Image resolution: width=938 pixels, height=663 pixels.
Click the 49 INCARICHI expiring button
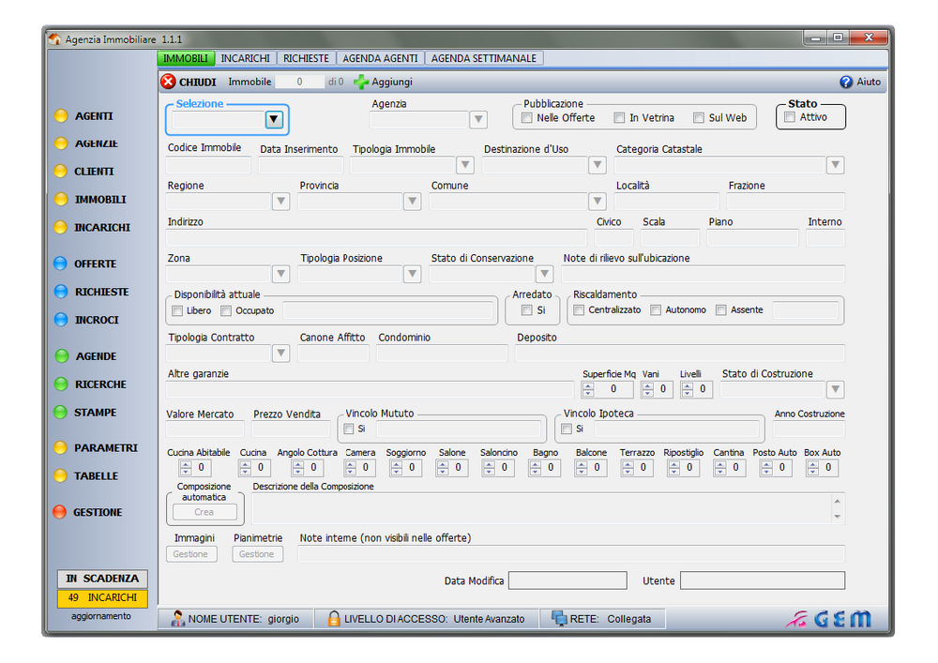102,597
